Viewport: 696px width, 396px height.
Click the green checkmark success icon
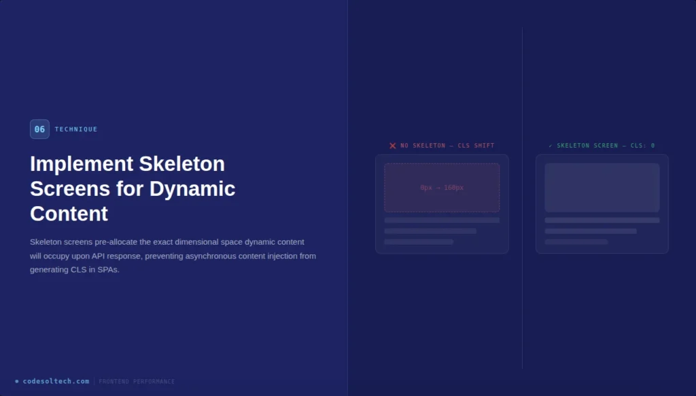(x=551, y=145)
